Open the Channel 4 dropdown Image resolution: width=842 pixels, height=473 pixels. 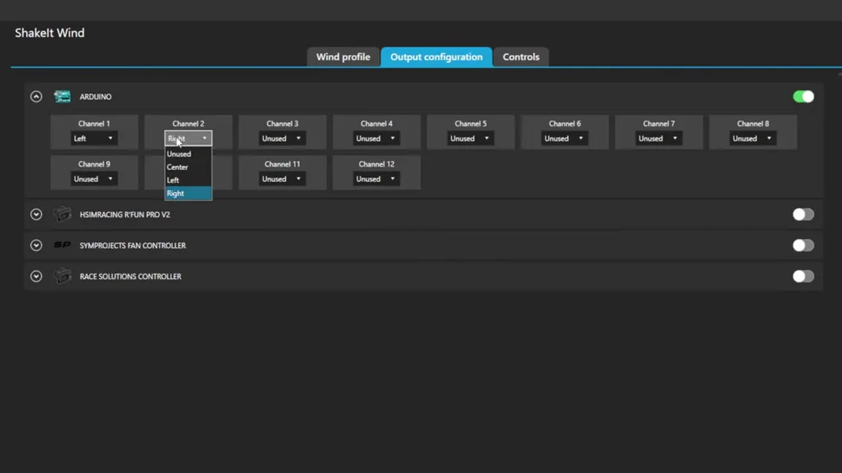[376, 138]
